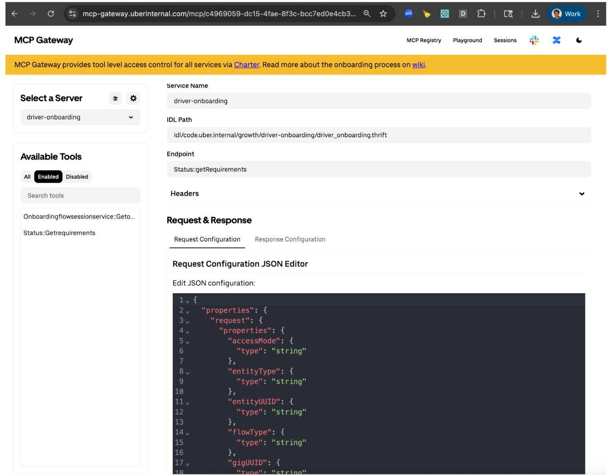This screenshot has width=607, height=475.
Task: Click the tab search icon in toolbar
Action: (508, 14)
